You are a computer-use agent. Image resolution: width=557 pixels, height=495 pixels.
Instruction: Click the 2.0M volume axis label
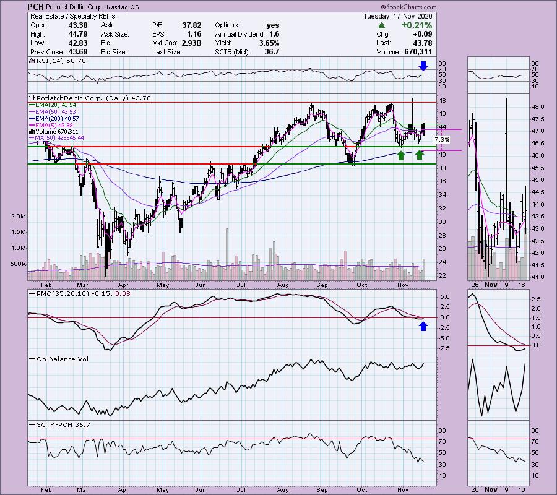(x=19, y=216)
